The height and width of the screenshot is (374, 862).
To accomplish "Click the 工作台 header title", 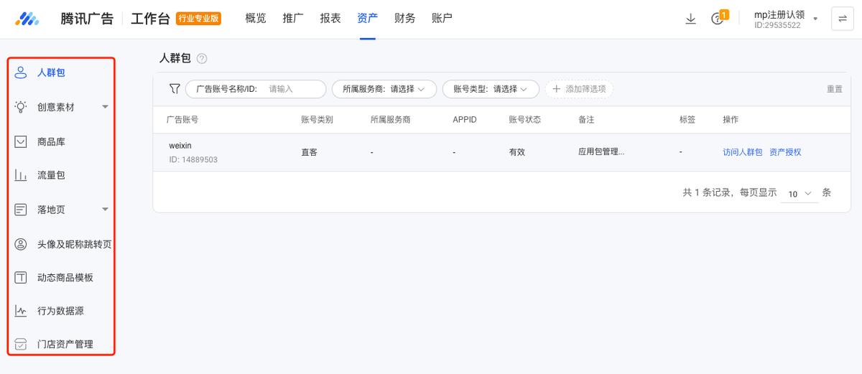I will click(150, 19).
